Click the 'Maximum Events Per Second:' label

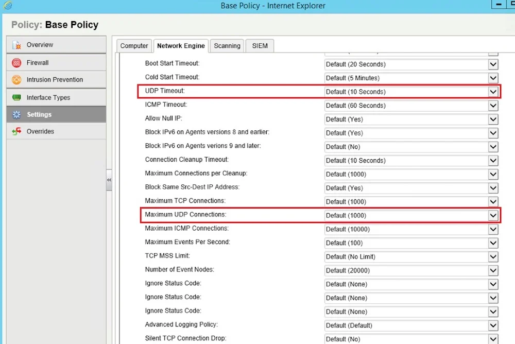(187, 242)
